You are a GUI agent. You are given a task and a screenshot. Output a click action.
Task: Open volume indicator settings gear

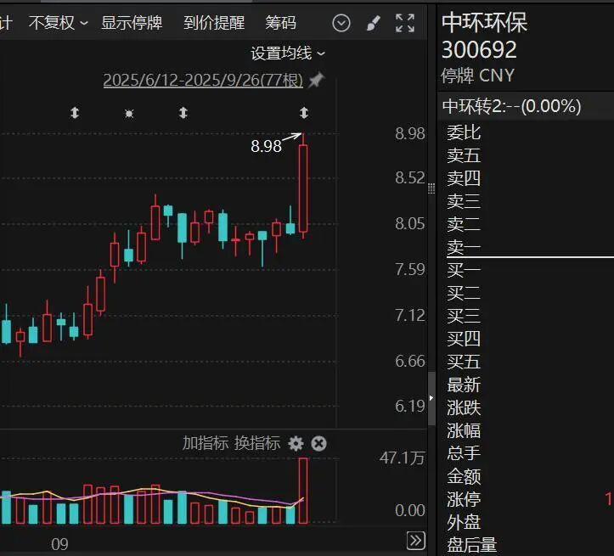[x=296, y=443]
